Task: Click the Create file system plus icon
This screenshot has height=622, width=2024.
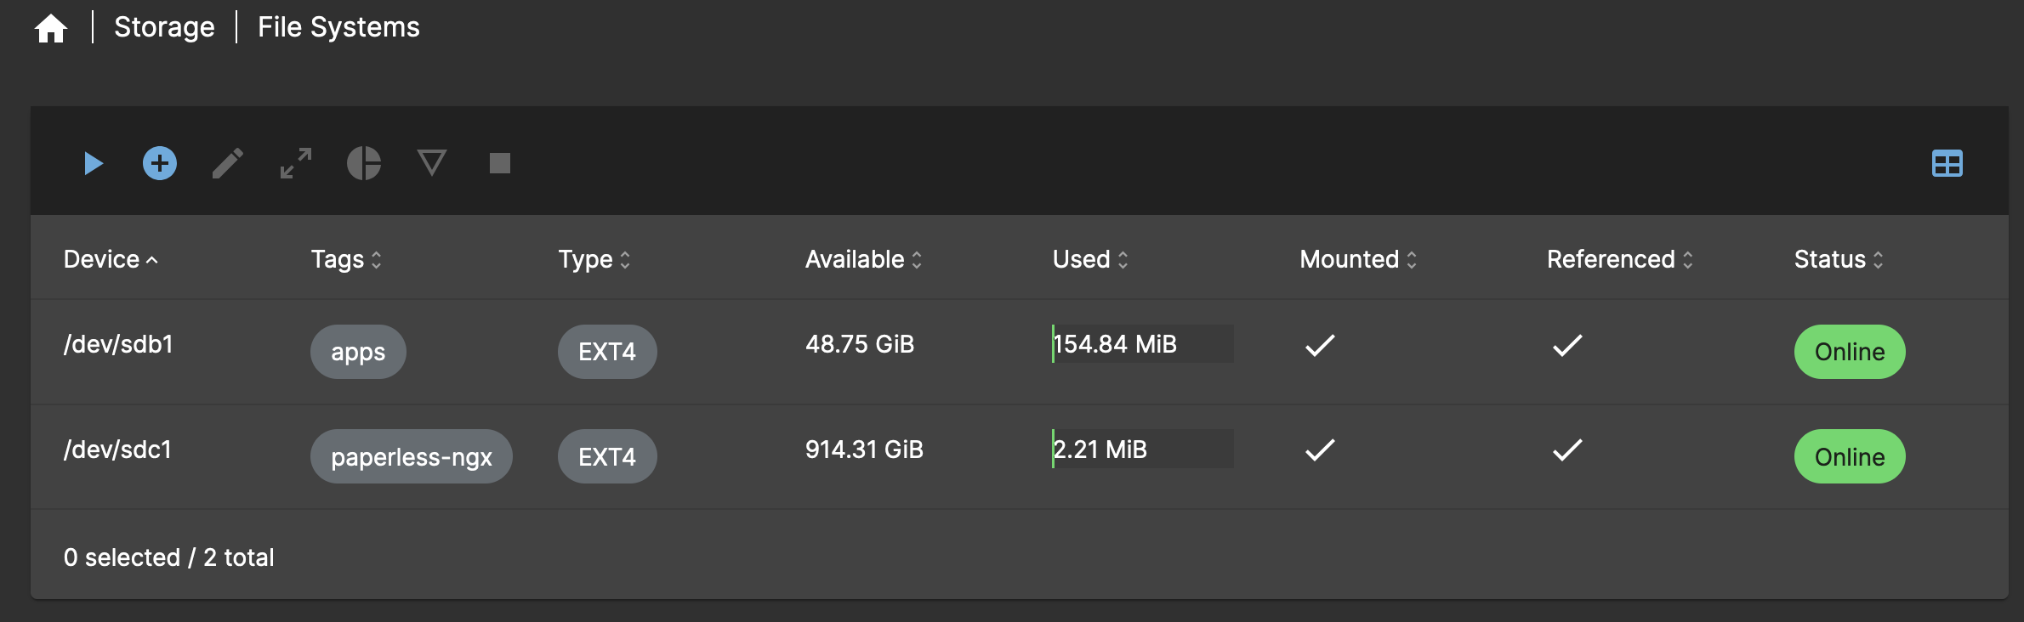Action: (160, 163)
